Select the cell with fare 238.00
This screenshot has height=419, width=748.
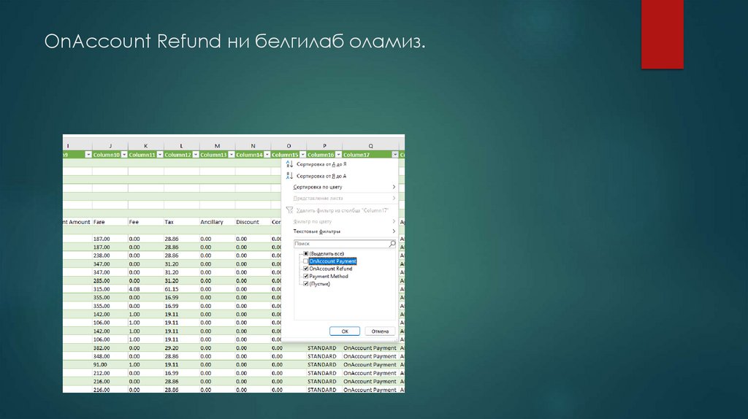(110, 255)
